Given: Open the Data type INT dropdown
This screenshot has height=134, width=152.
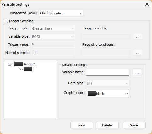Looking at the screenshot, I should coord(108,83).
